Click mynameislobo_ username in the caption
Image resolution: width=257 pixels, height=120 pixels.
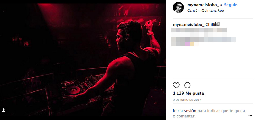189,25
